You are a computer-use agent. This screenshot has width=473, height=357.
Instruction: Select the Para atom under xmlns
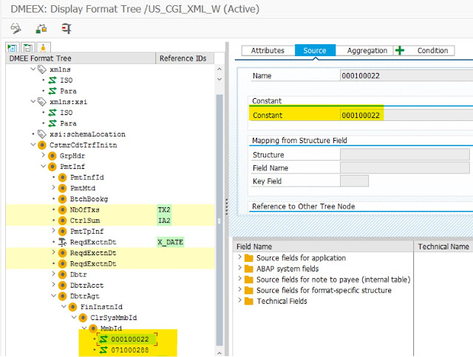tap(68, 91)
